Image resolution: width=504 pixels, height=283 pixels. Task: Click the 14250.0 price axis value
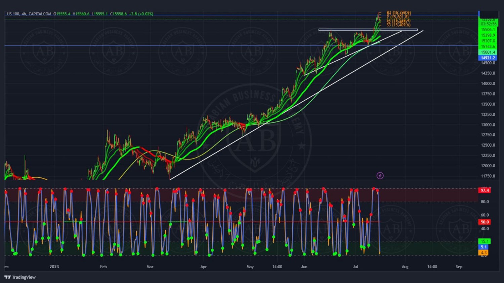[488, 73]
